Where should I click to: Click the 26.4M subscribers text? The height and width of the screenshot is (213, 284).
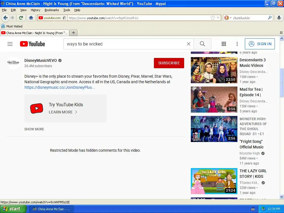pos(38,66)
